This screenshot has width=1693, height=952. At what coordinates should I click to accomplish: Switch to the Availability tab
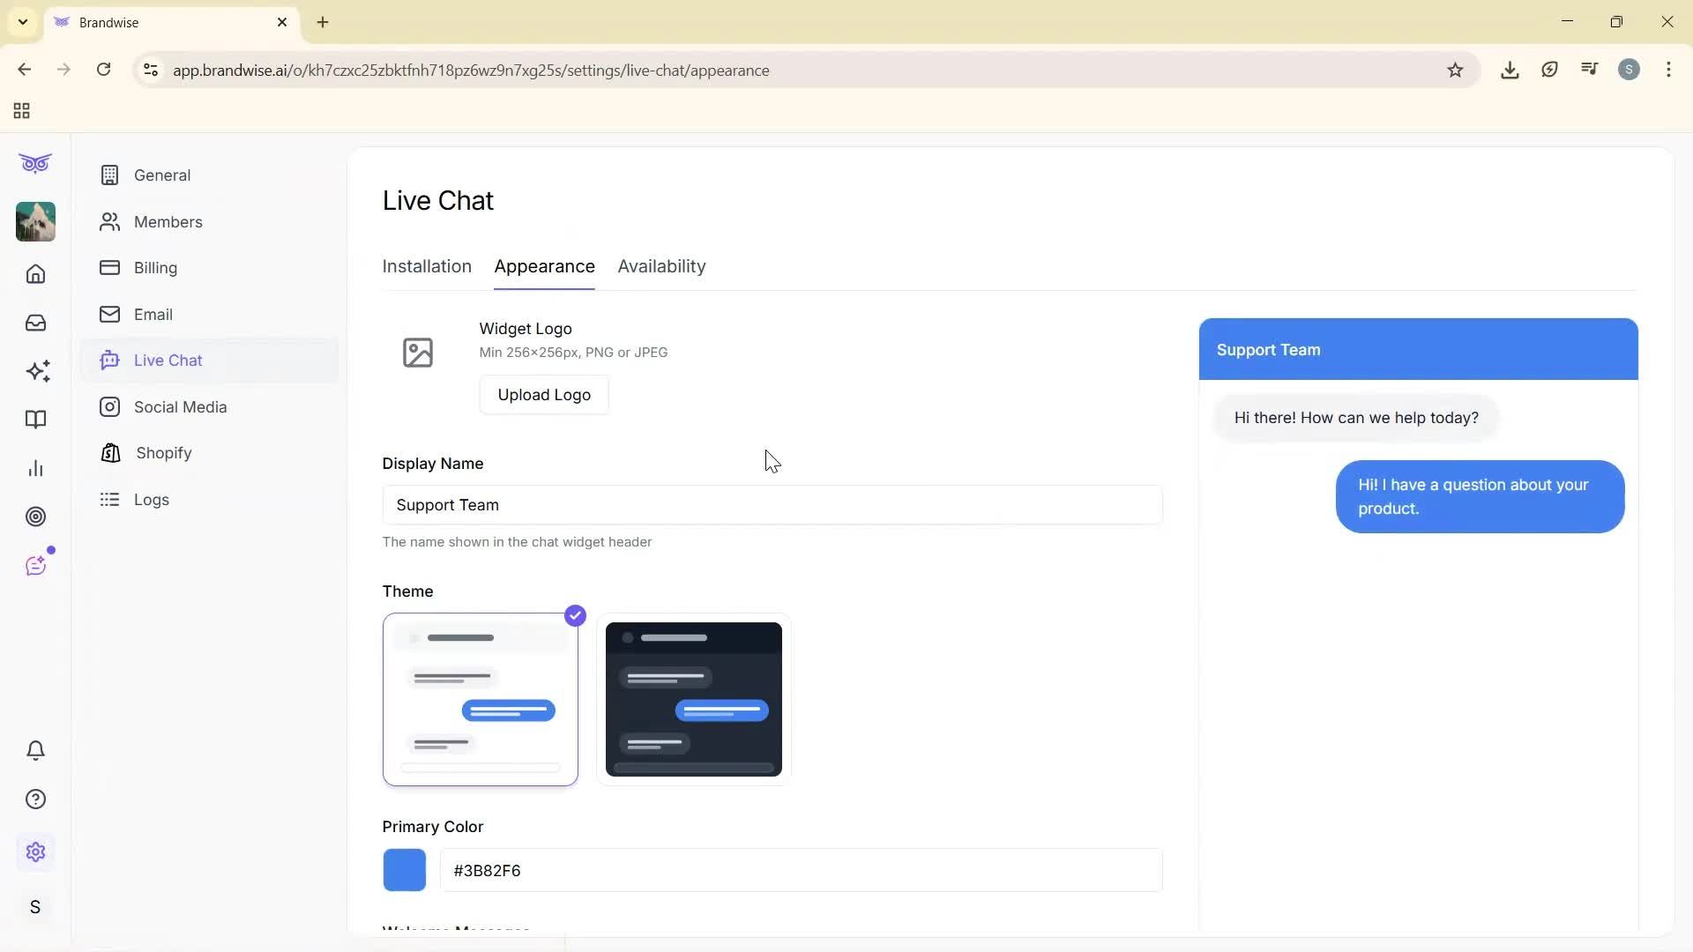tap(661, 266)
